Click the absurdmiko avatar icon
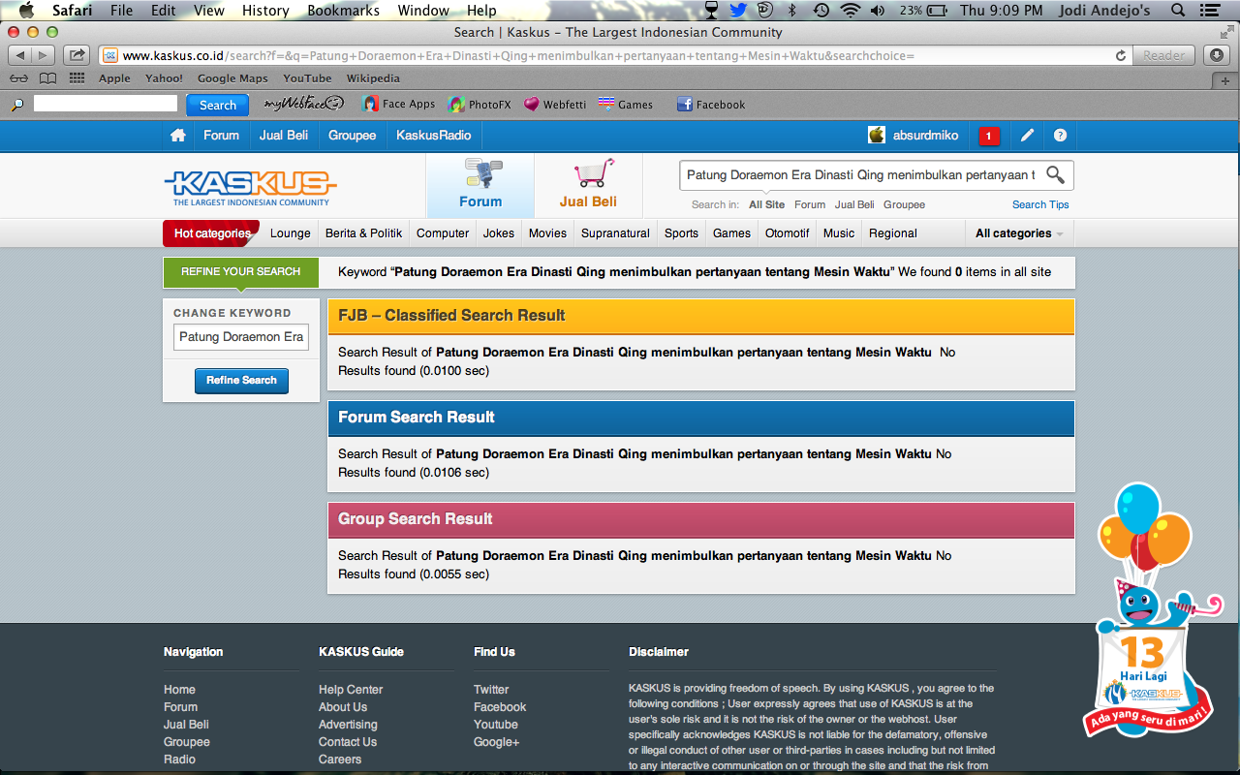Viewport: 1240px width, 775px height. (877, 135)
